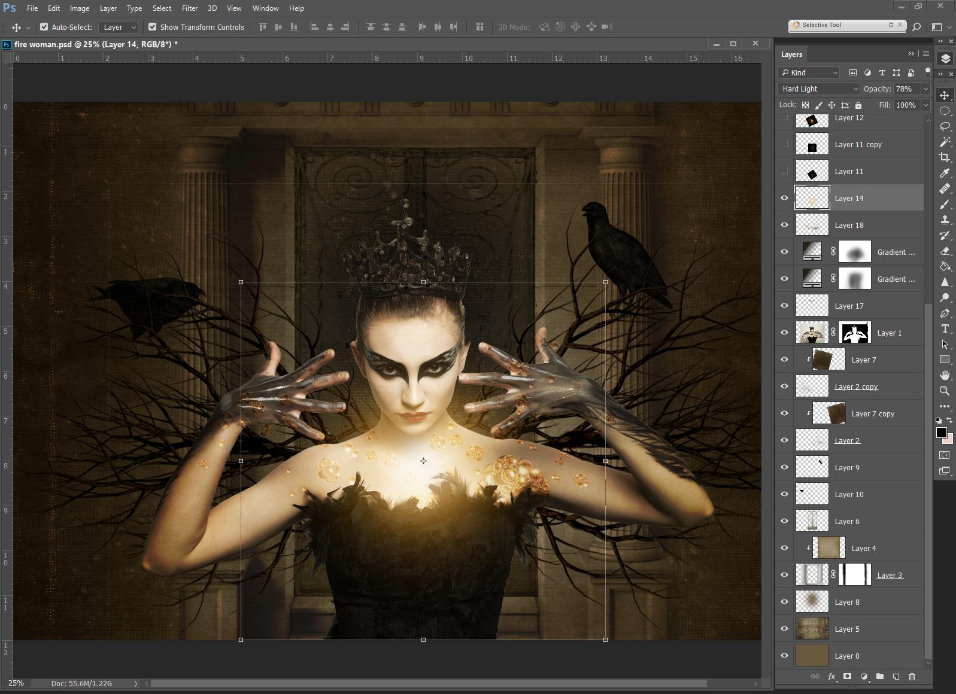956x694 pixels.
Task: Open the Image menu
Action: 79,8
